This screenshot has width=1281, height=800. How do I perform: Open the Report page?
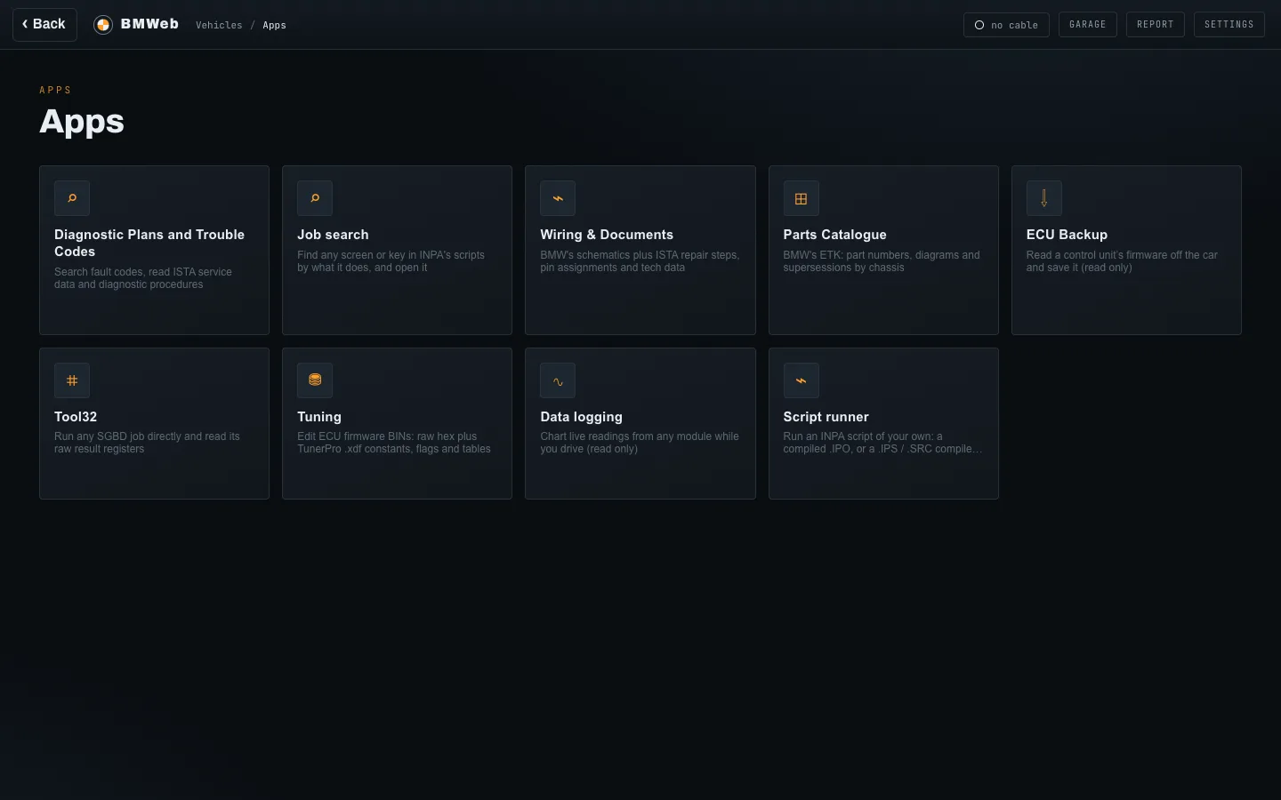click(1155, 25)
